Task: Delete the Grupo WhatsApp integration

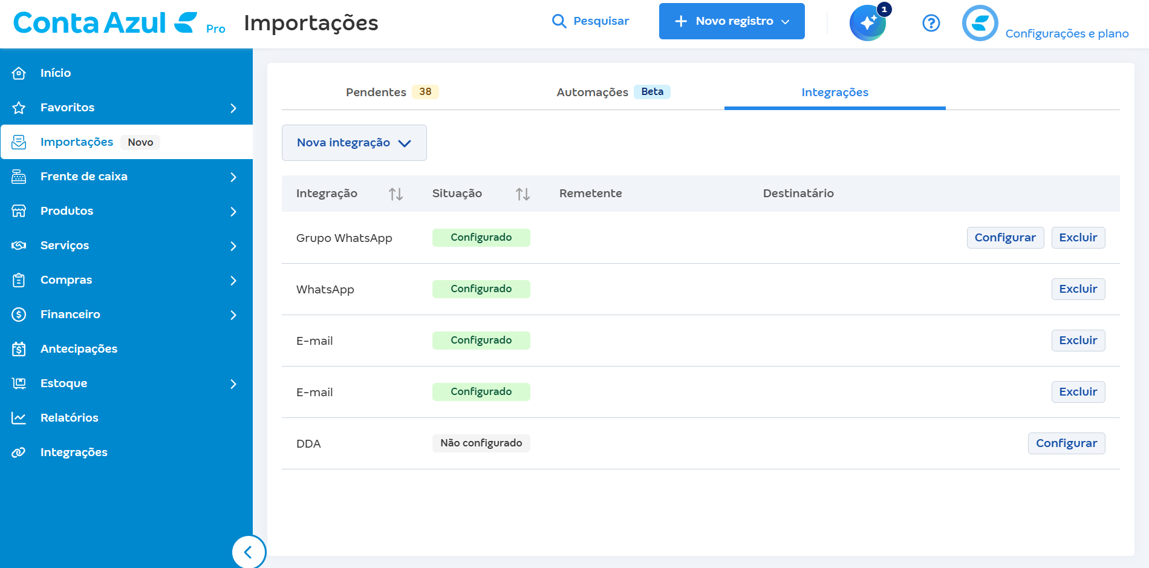Action: coord(1078,238)
